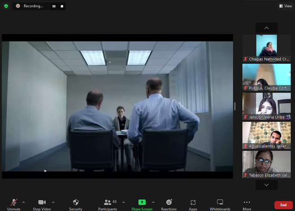Open the Security shield menu
Image resolution: width=295 pixels, height=211 pixels.
[x=76, y=205]
